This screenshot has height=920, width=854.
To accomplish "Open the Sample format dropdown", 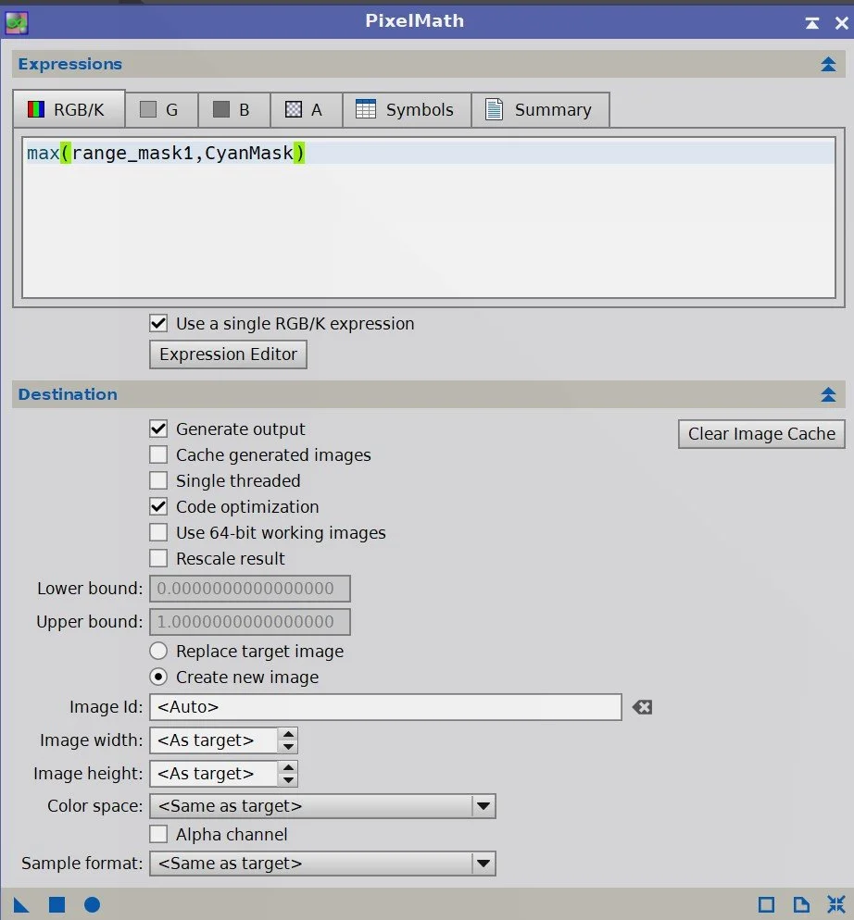I will [322, 864].
